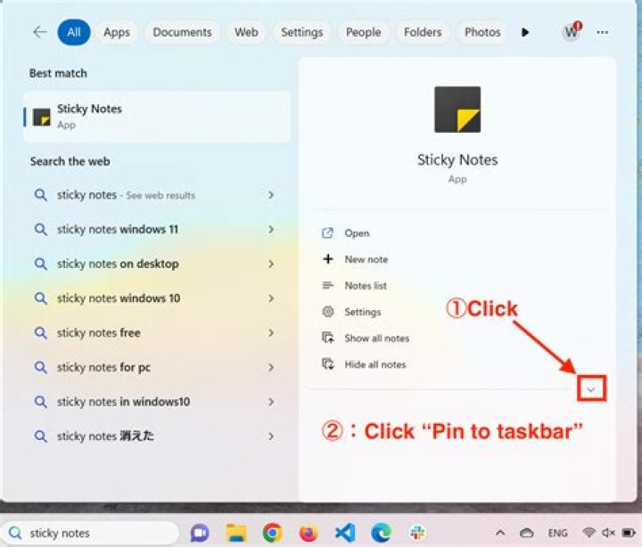Image resolution: width=642 pixels, height=547 pixels.
Task: Click the Wi-Fi network tray icon
Action: click(x=588, y=533)
